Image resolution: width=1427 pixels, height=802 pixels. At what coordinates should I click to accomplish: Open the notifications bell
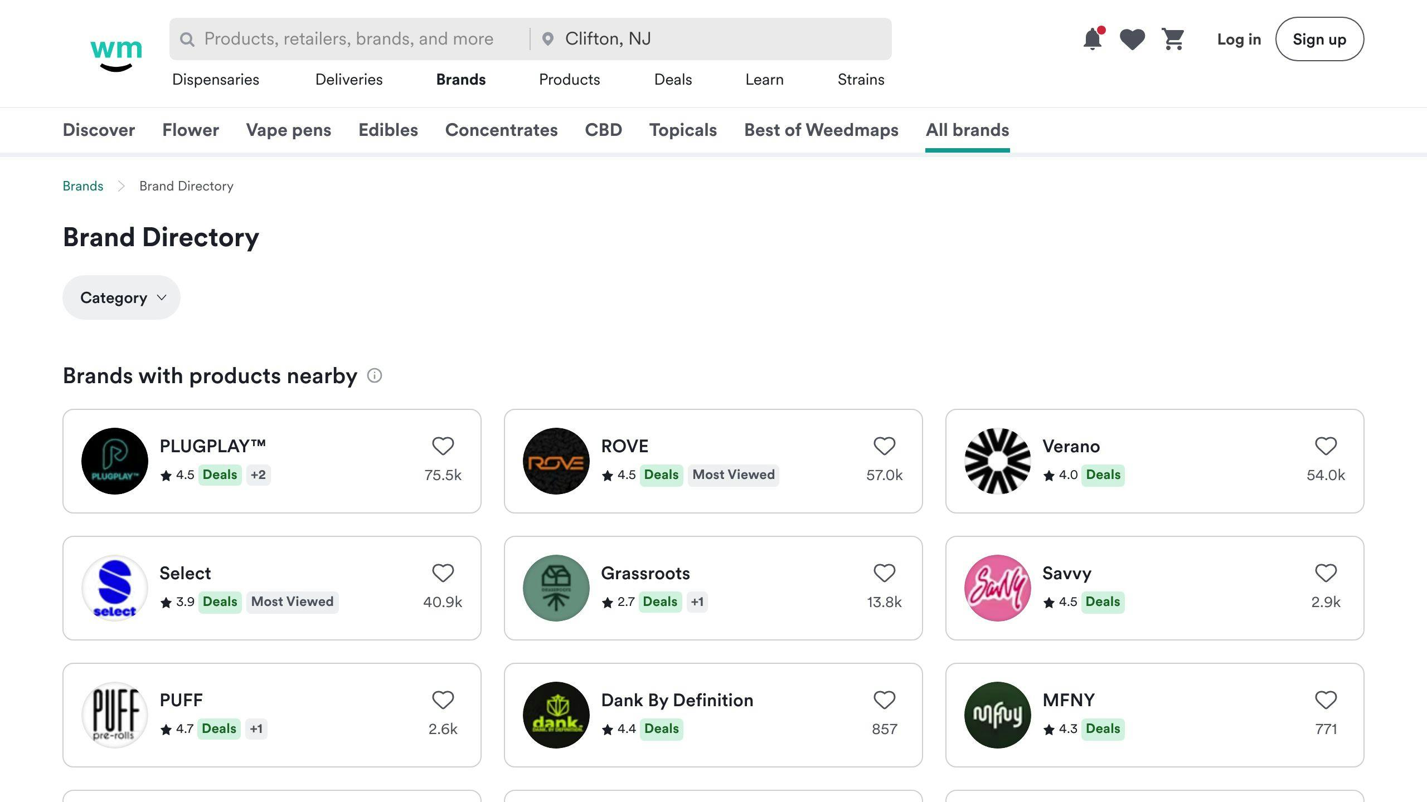click(x=1093, y=39)
